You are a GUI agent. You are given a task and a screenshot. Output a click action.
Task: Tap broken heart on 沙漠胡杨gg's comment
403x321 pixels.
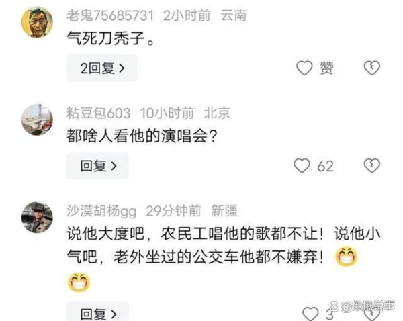[371, 314]
